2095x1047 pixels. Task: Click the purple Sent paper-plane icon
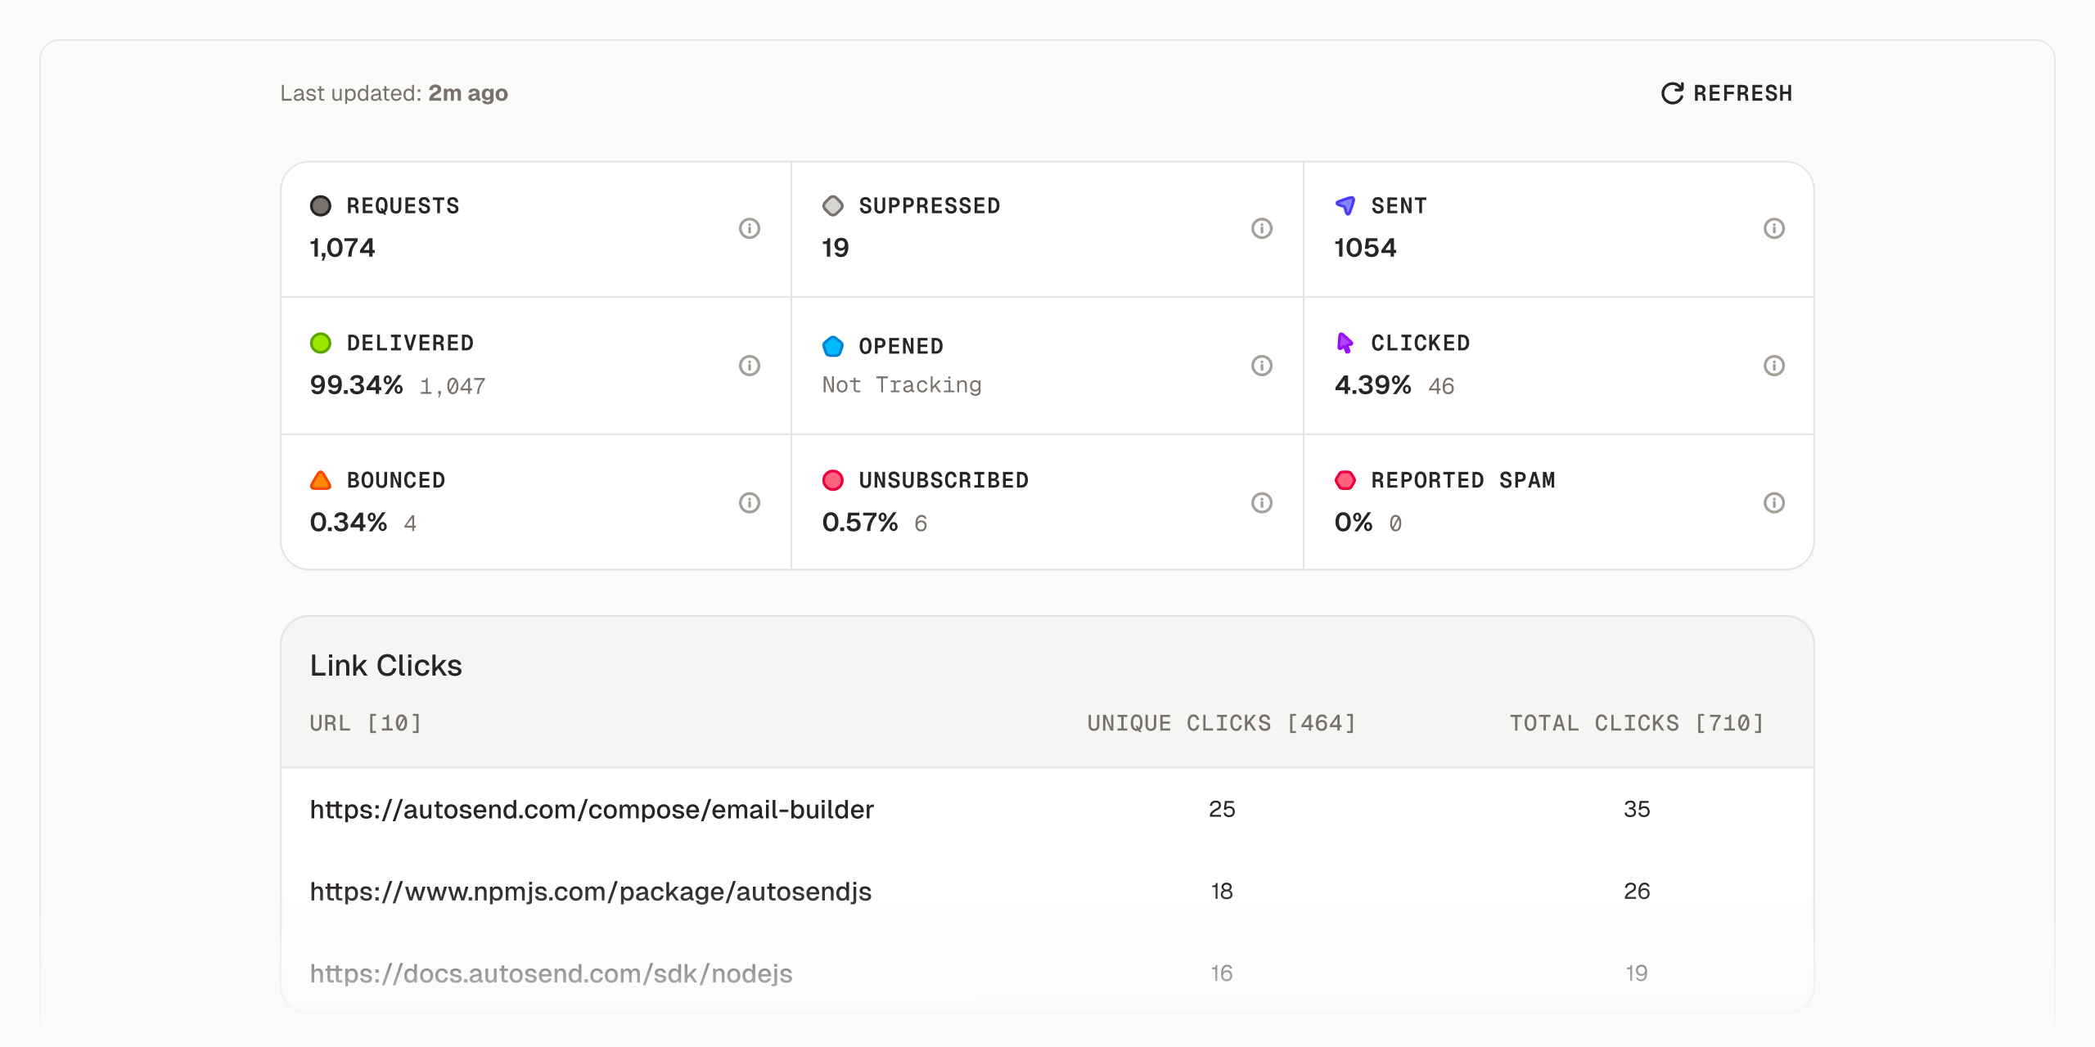pyautogui.click(x=1345, y=205)
